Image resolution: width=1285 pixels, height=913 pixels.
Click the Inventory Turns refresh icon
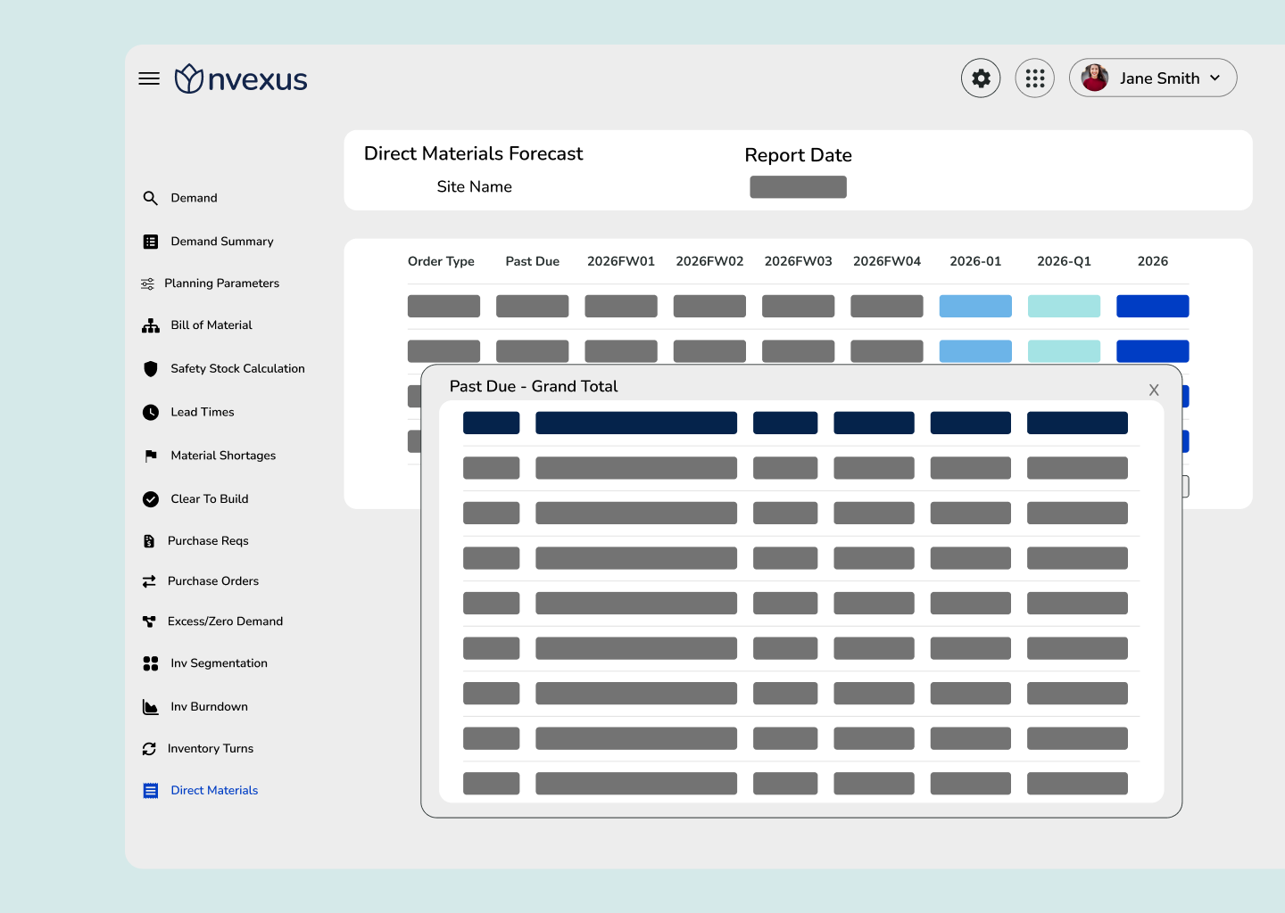point(149,749)
